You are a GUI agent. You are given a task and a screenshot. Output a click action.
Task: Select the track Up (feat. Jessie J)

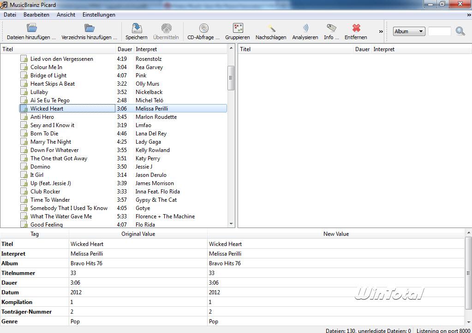point(51,183)
